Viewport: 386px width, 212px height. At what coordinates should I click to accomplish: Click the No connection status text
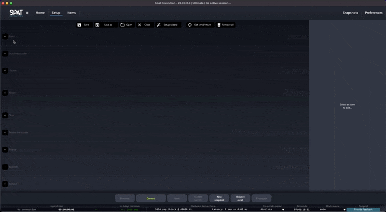pos(27,210)
